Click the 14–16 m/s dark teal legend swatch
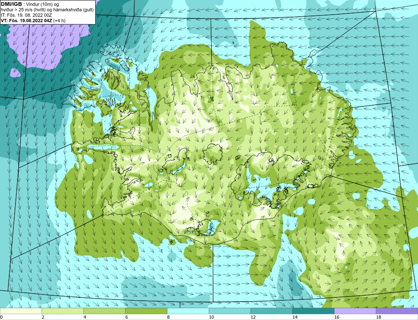The image size is (418, 320). click(x=313, y=311)
